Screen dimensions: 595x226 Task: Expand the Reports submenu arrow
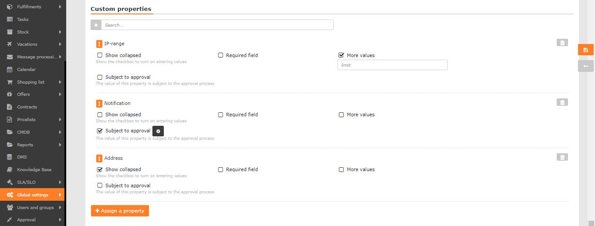[60, 145]
